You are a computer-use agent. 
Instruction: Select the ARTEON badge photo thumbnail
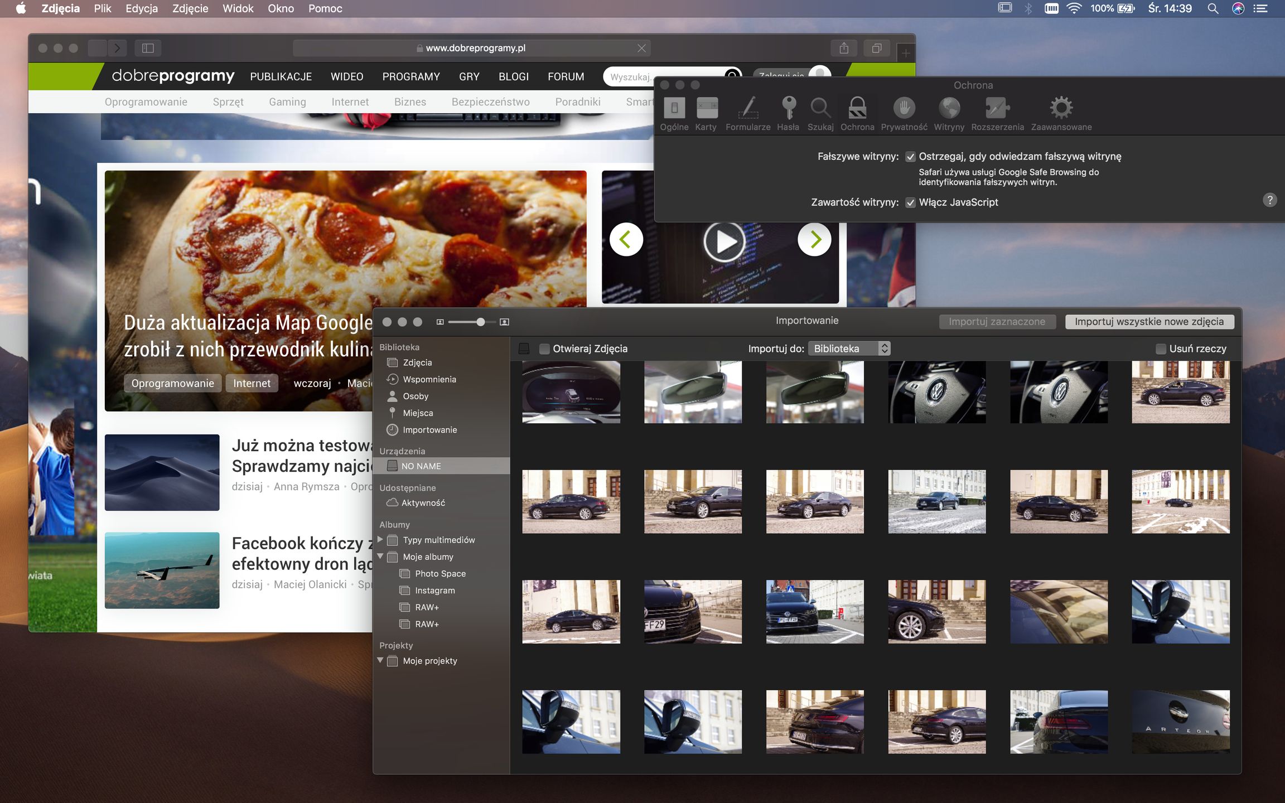pyautogui.click(x=1180, y=722)
